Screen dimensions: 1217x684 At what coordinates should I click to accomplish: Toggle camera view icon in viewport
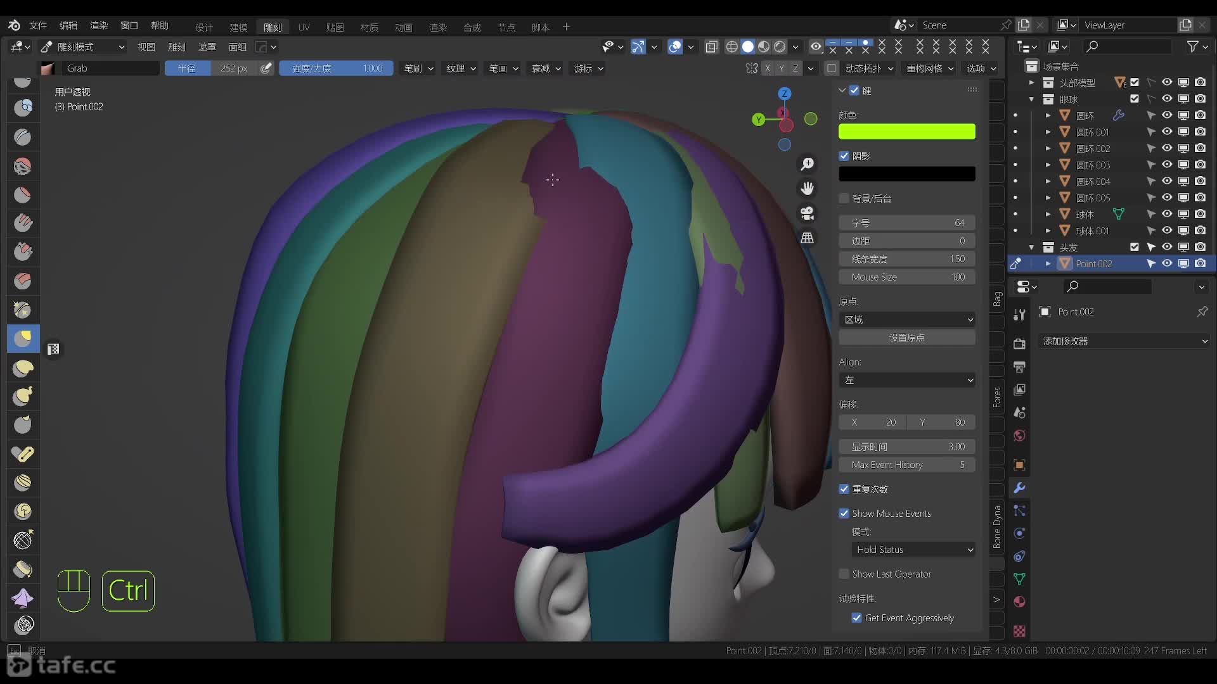[x=807, y=213]
